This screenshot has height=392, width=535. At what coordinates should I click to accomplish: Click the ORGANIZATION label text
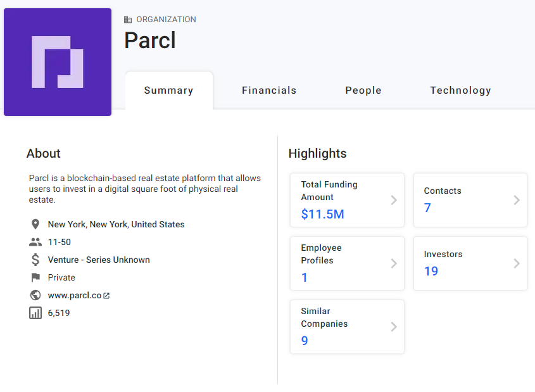pos(166,20)
